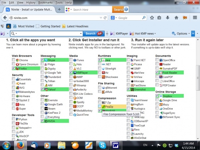Click the page vertical scrollbar thumb
200x150 pixels.
pos(198,78)
